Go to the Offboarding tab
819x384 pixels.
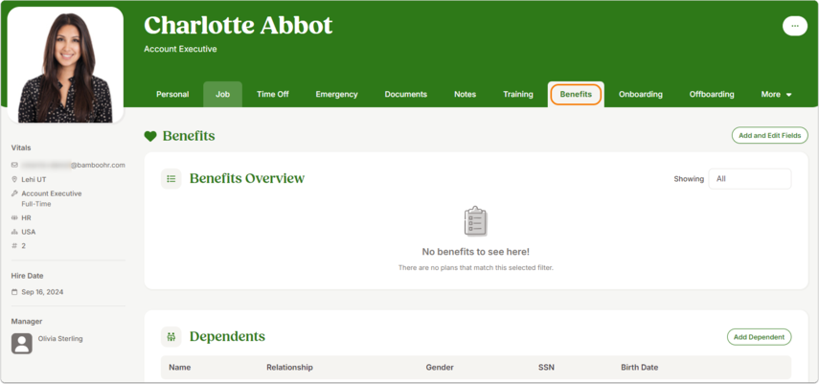click(712, 95)
